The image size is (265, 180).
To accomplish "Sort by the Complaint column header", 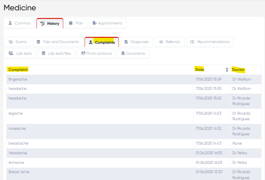I will [x=18, y=70].
